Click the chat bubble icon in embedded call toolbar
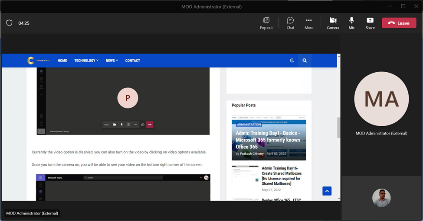Screen dimensions: 423x221 (143, 125)
